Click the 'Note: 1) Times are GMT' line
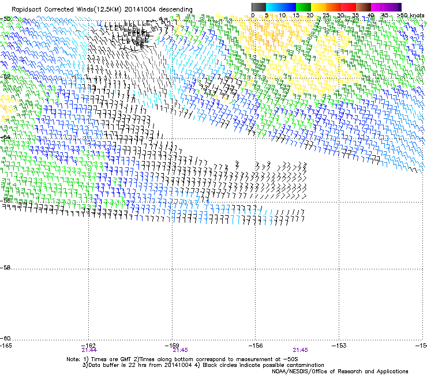 coord(182,359)
